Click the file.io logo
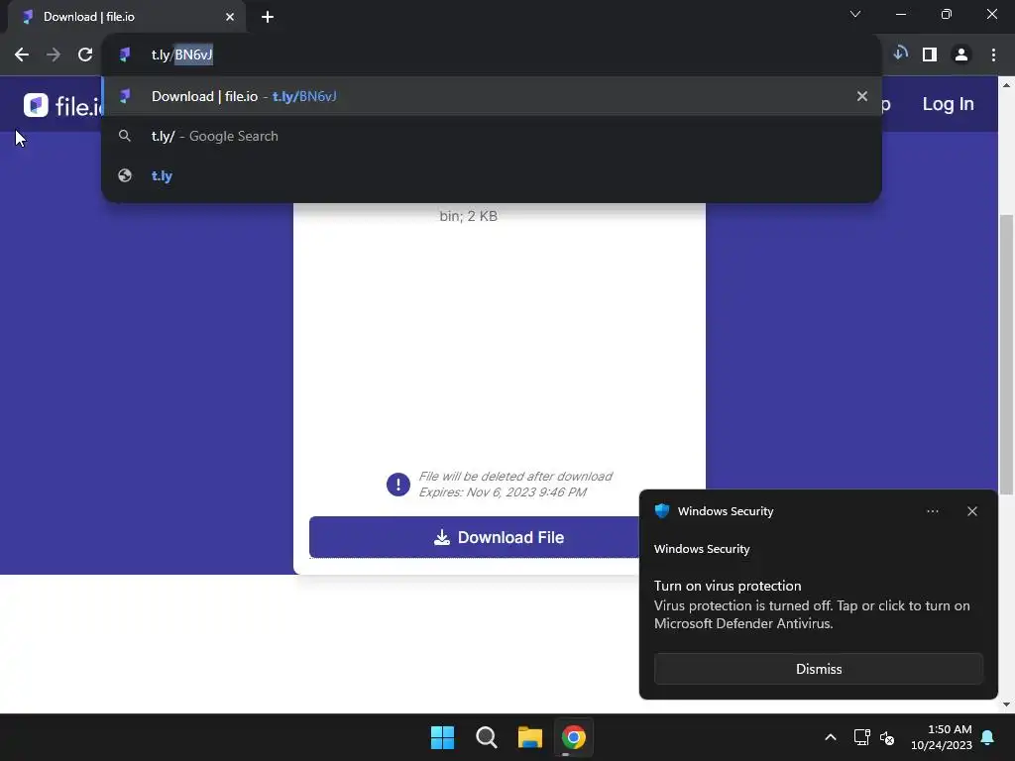 [62, 105]
